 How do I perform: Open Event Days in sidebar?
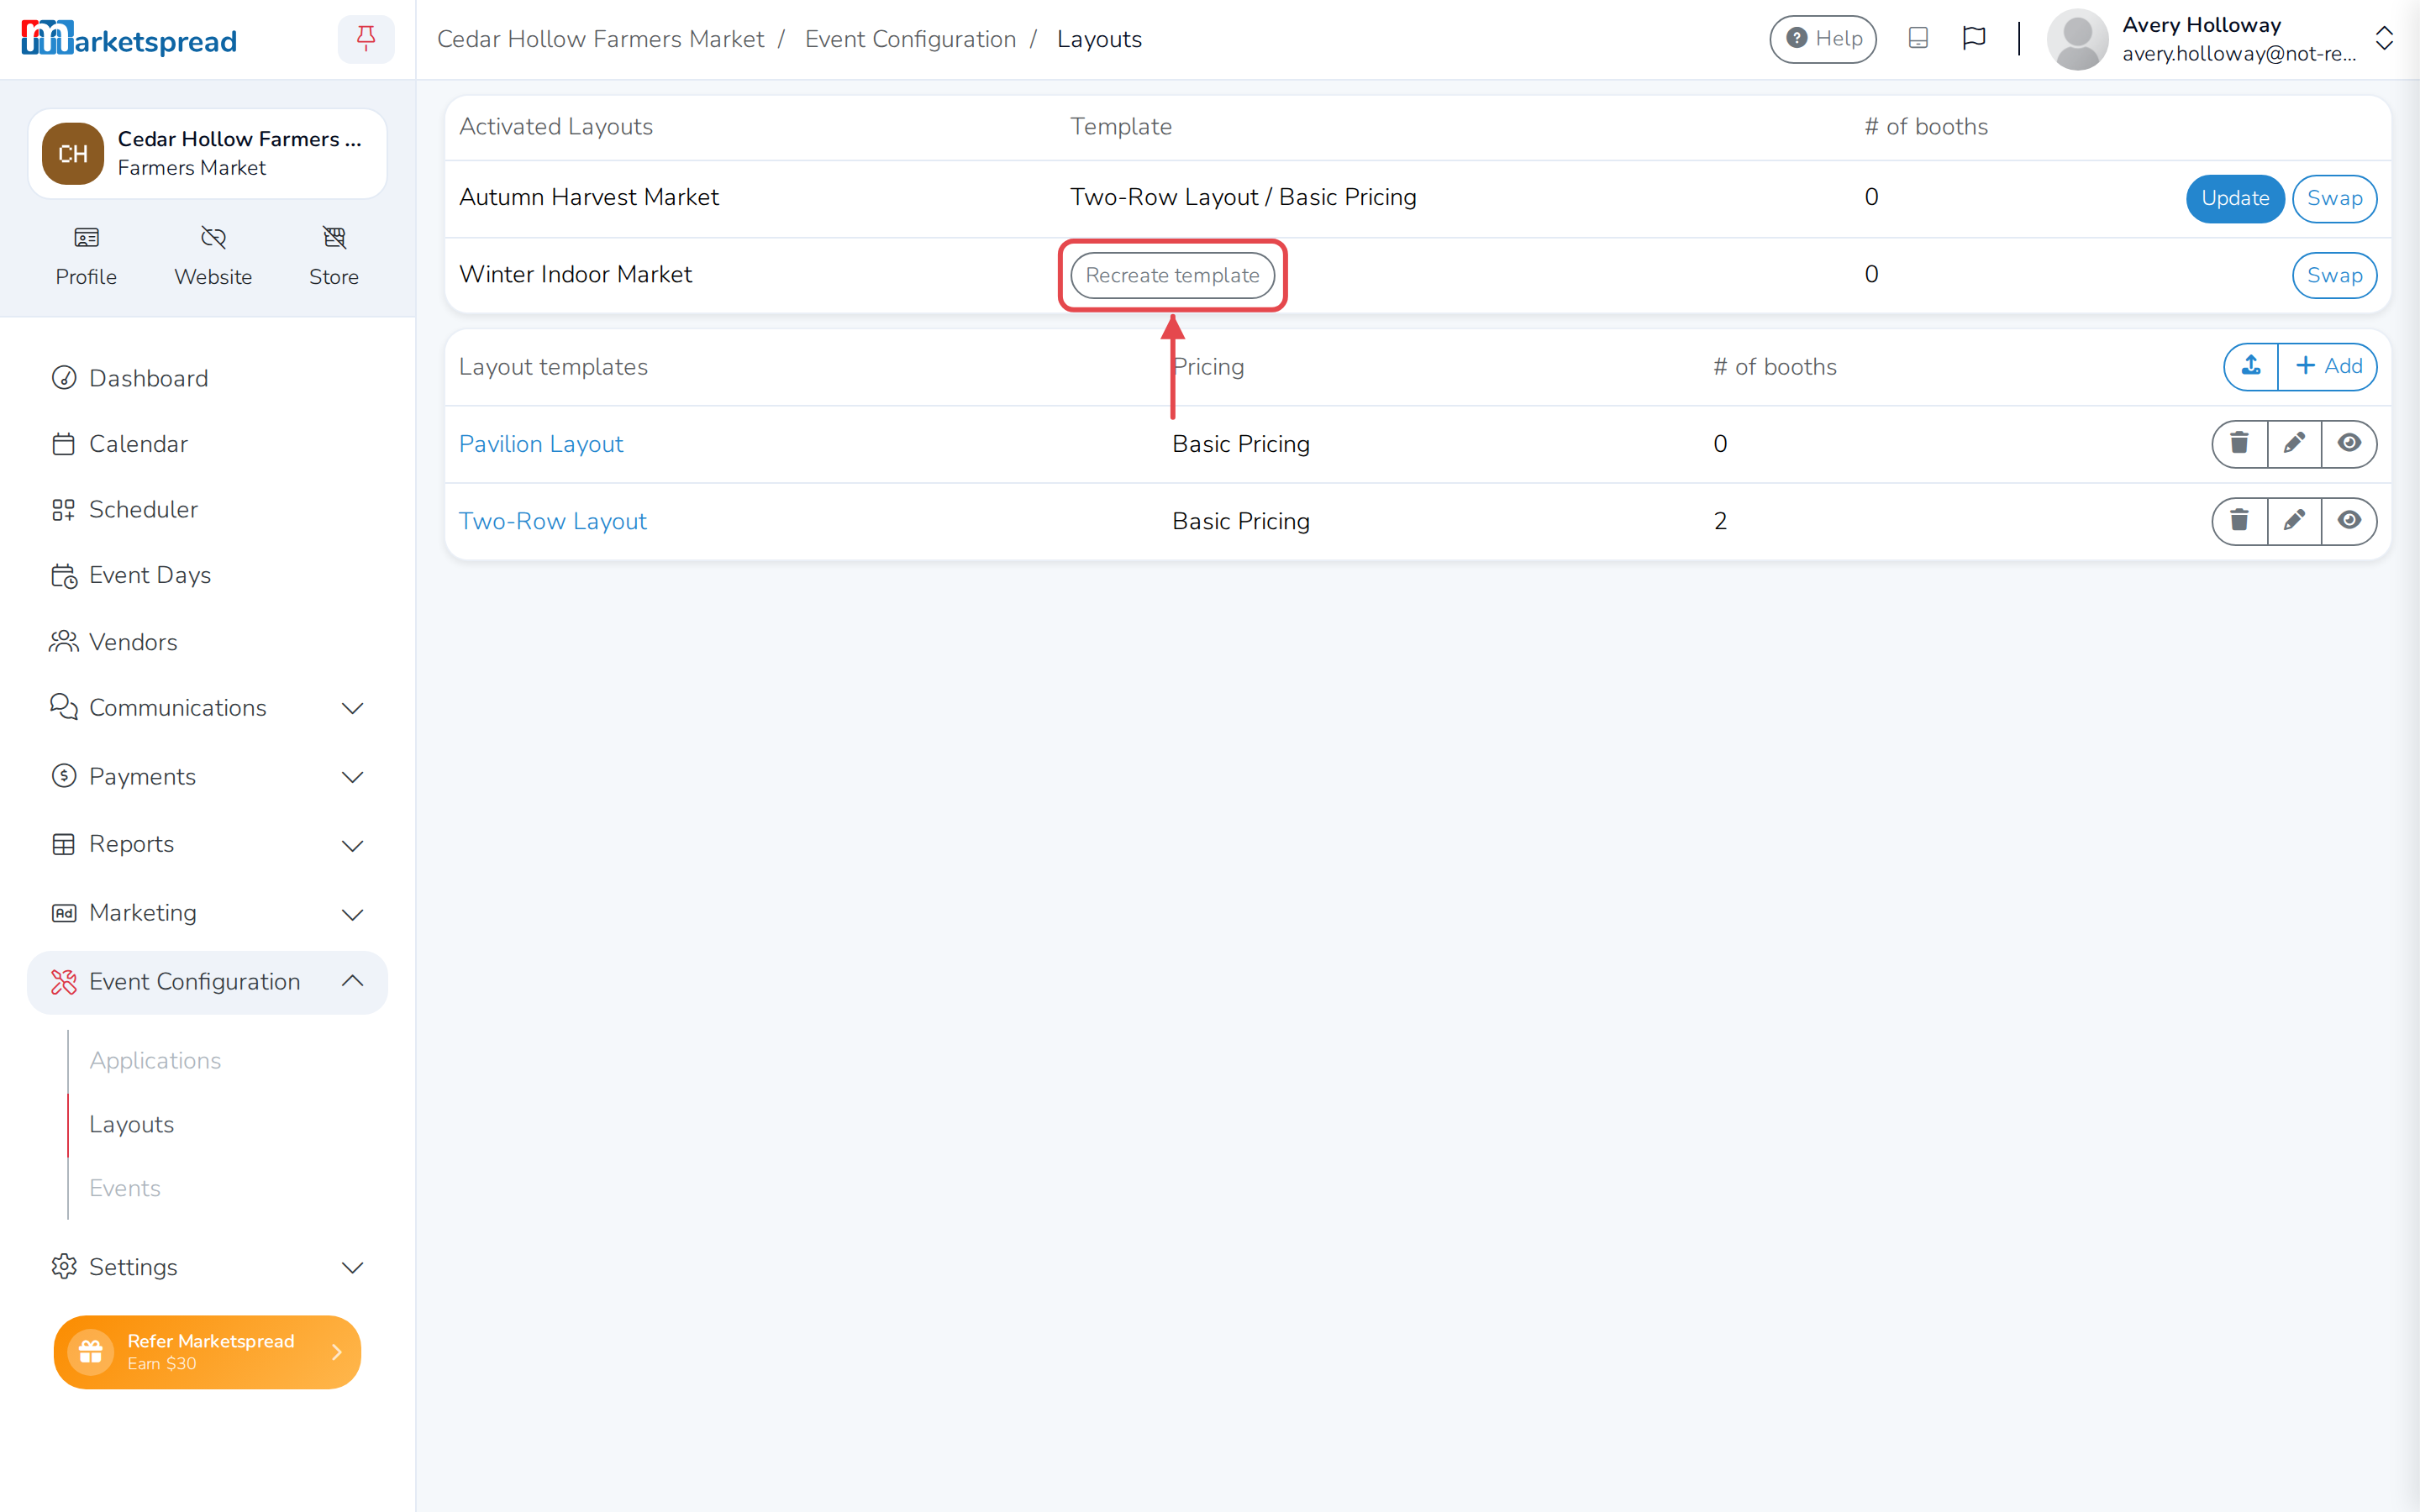pyautogui.click(x=207, y=575)
